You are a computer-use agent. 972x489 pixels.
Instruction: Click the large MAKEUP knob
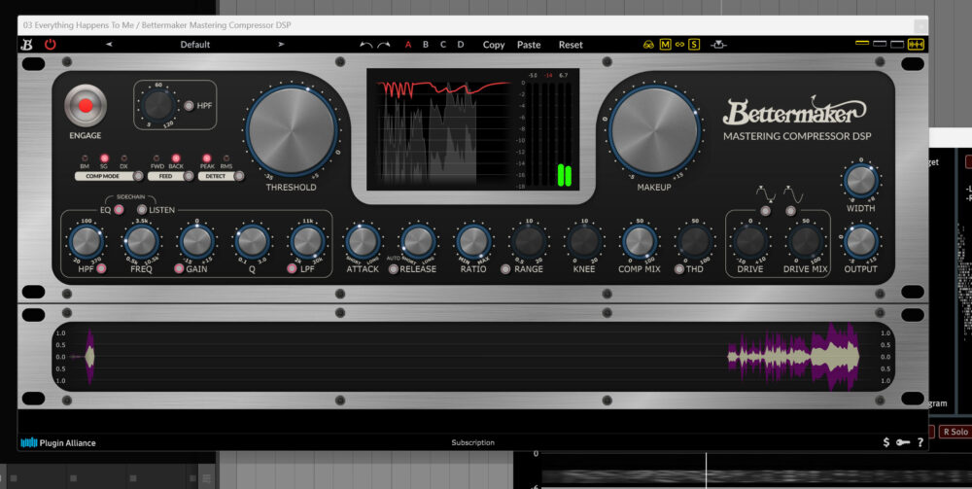[x=654, y=131]
